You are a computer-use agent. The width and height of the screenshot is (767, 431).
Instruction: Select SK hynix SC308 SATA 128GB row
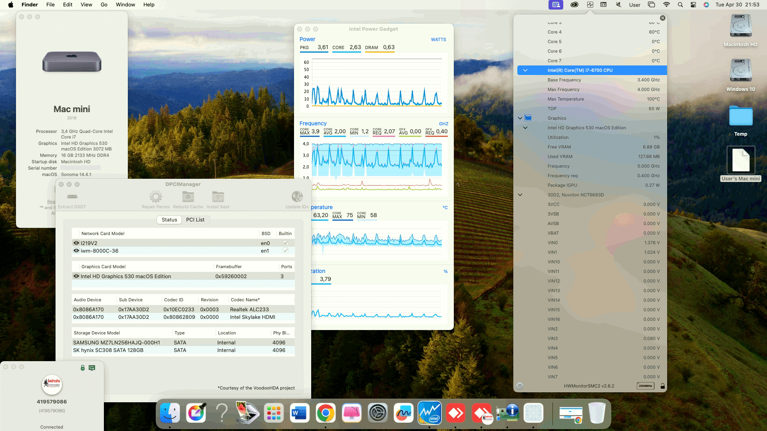coord(183,350)
